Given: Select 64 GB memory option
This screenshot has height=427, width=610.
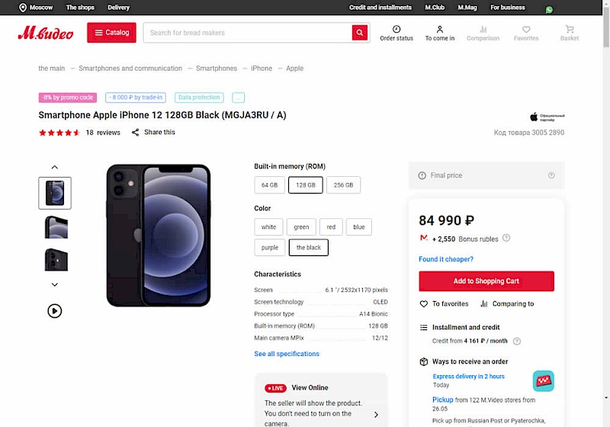Looking at the screenshot, I should point(269,185).
